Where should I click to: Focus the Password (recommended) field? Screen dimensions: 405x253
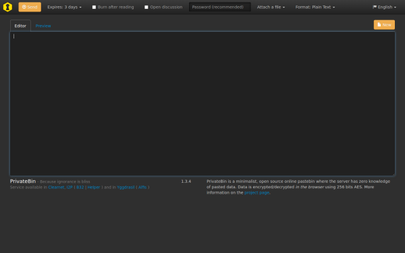click(x=220, y=7)
